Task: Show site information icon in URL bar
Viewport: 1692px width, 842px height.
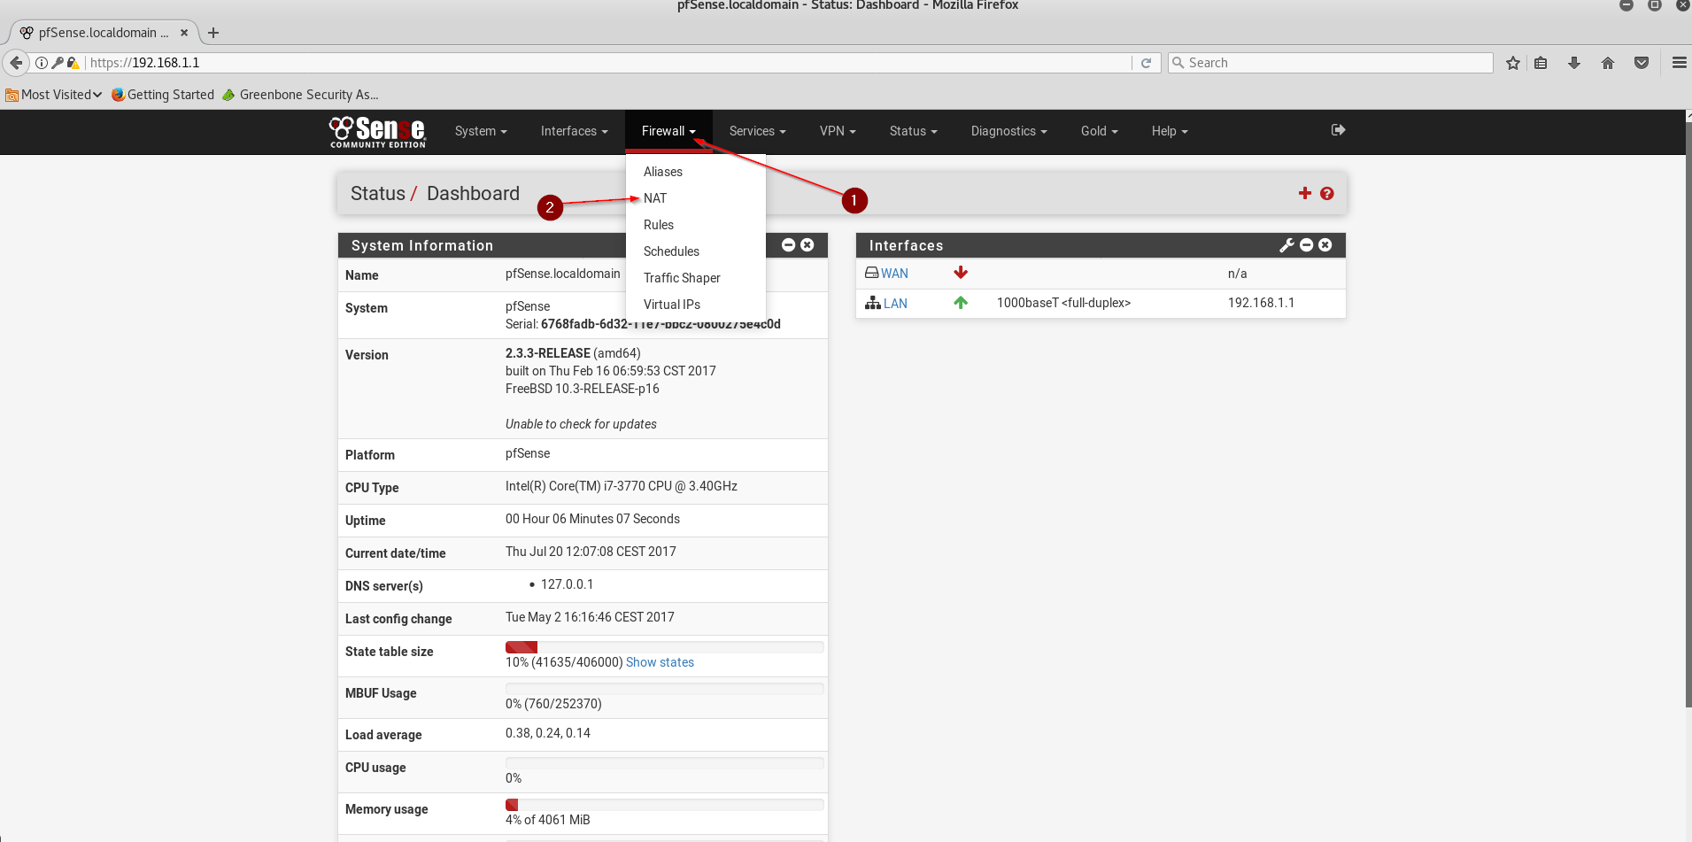Action: point(41,63)
